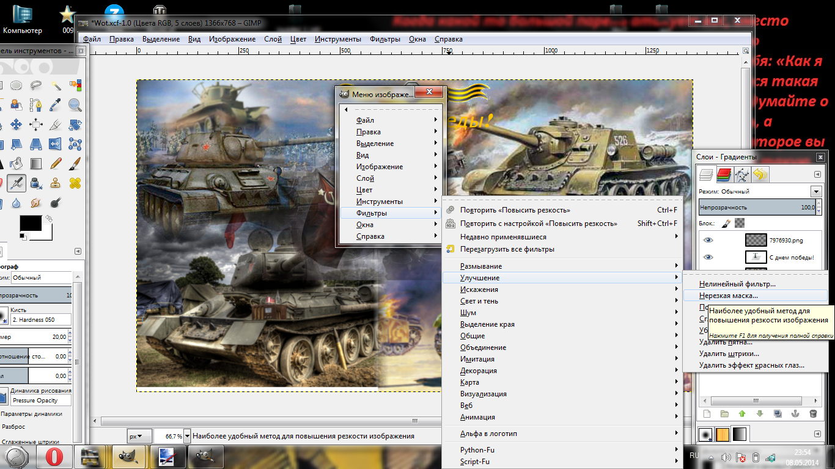Select the Zoom magnifier tool

[75, 104]
